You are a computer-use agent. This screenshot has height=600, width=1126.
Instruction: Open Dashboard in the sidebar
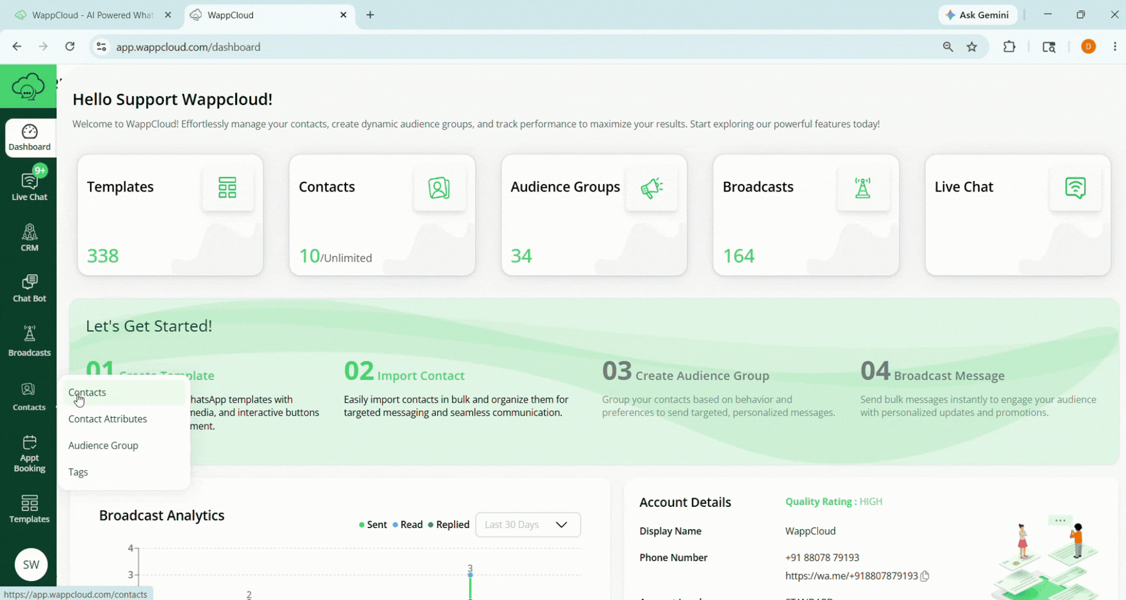pyautogui.click(x=29, y=138)
